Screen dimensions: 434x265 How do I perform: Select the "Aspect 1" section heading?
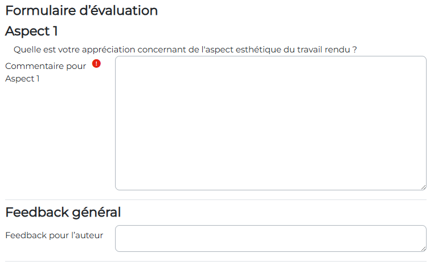[31, 31]
